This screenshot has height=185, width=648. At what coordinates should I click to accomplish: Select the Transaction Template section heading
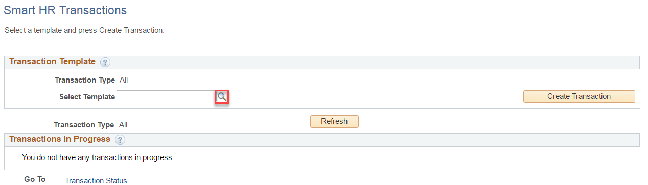click(x=53, y=62)
